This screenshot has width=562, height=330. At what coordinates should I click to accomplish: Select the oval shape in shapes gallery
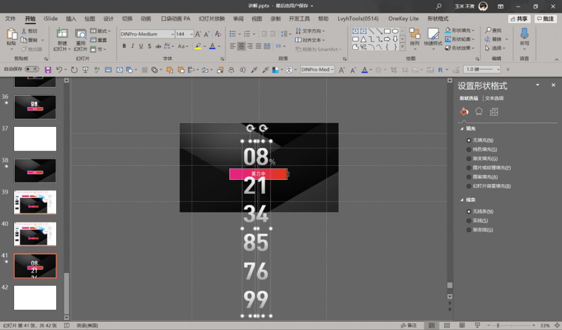coord(395,31)
